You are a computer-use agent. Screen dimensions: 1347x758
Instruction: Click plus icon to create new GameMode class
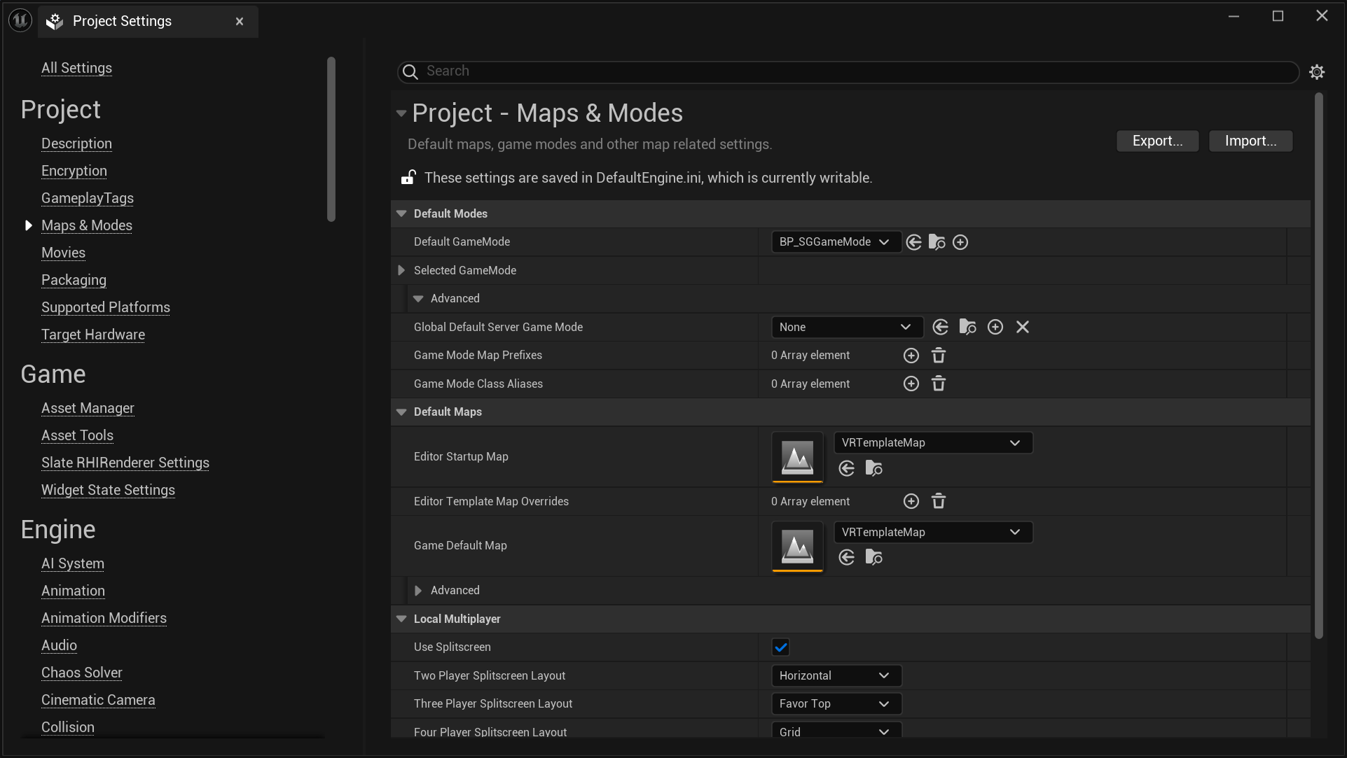point(960,242)
